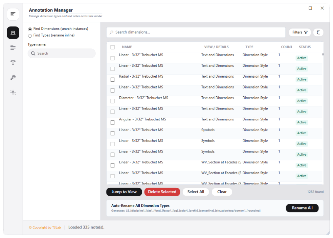
Task: Open the Filters dropdown
Action: pos(300,32)
